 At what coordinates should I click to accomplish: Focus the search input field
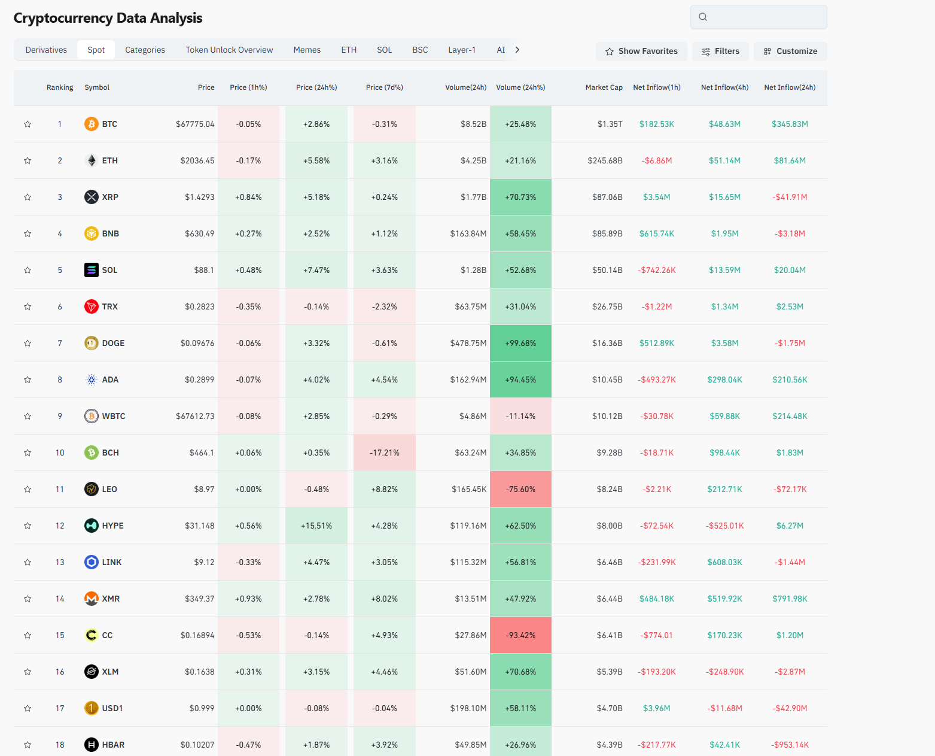click(766, 17)
